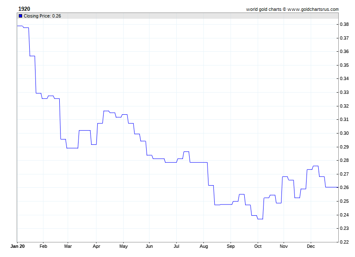Click the Jun month marker

click(x=149, y=246)
